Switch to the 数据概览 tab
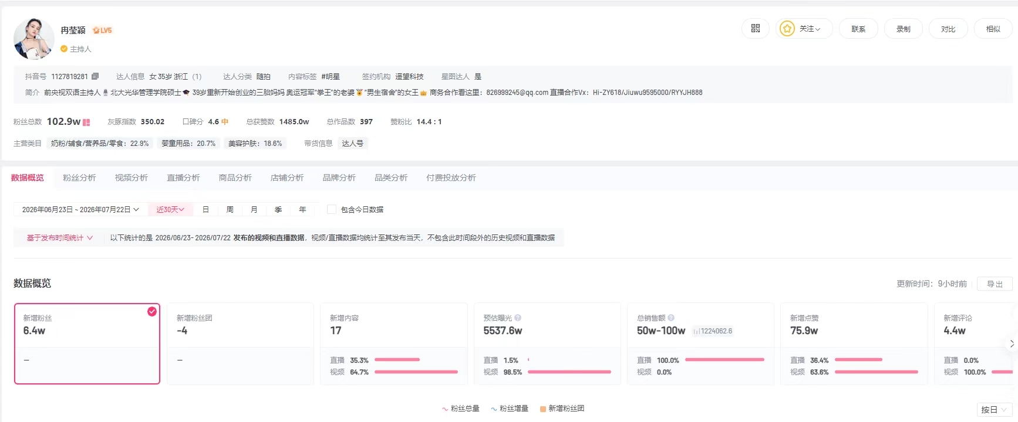This screenshot has width=1018, height=422. point(28,178)
